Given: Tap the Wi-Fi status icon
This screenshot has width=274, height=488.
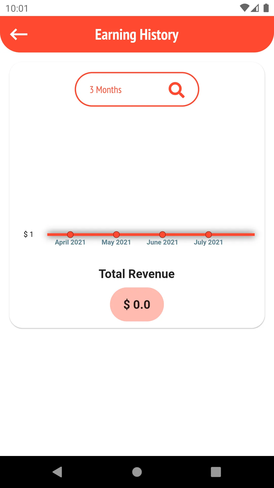Looking at the screenshot, I should (245, 8).
